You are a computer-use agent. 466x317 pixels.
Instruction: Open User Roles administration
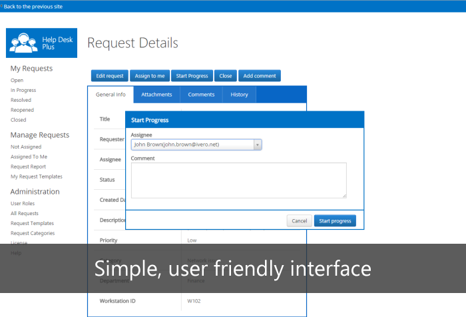click(23, 203)
